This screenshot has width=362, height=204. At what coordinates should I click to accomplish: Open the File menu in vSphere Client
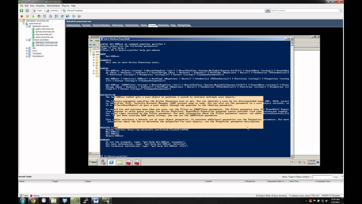tap(21, 6)
